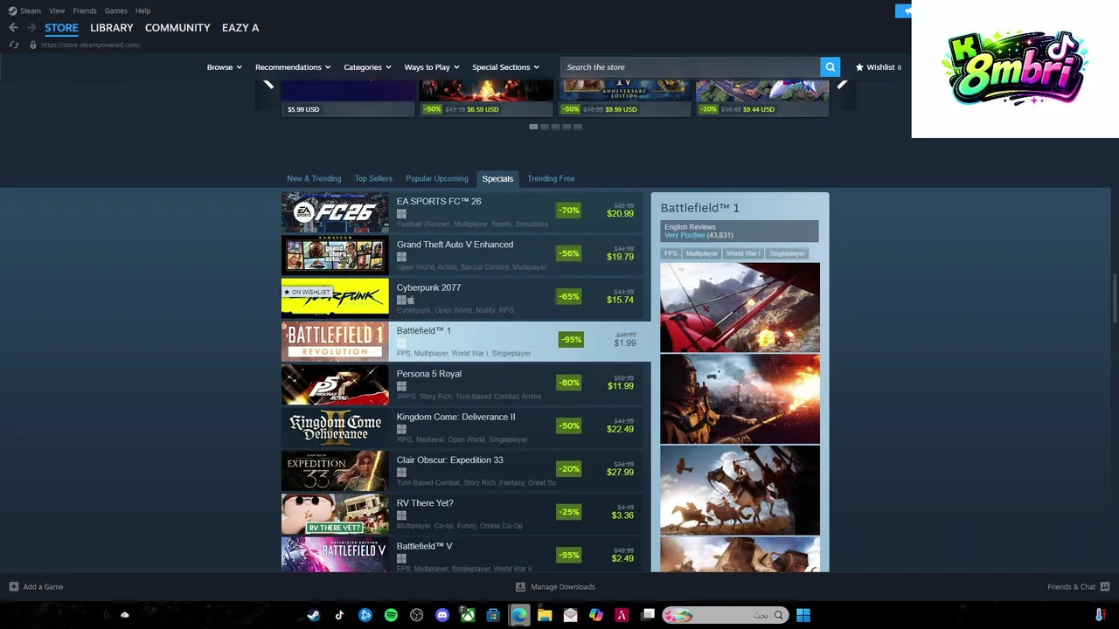Screen dimensions: 1119x629
Task: Open the Mail app in the taskbar
Action: point(570,615)
